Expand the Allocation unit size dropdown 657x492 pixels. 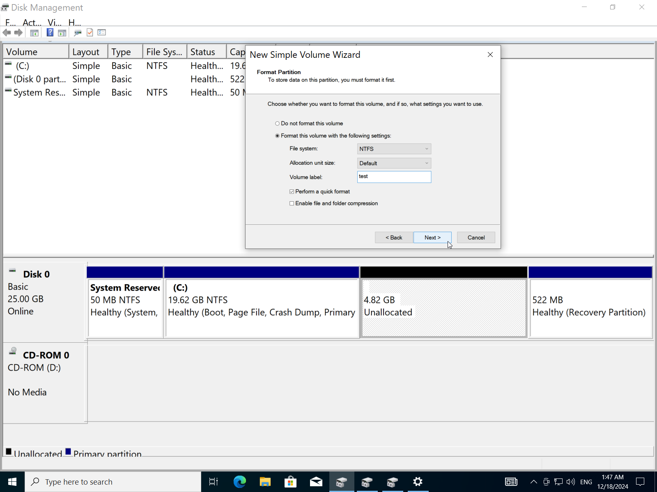coord(394,163)
